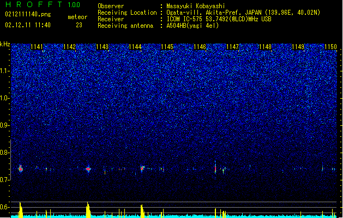Click the Receiving Location label
Viewport: 343px width, 218px height.
point(127,13)
